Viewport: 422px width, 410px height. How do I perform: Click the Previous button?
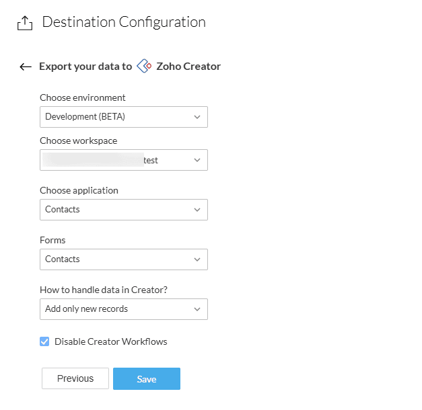pyautogui.click(x=75, y=378)
